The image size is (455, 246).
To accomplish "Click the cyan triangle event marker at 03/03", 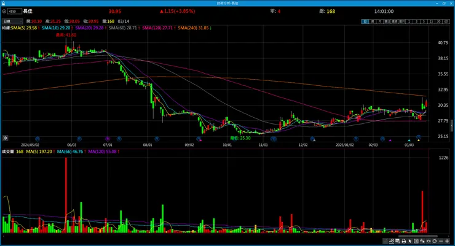I will pos(409,140).
